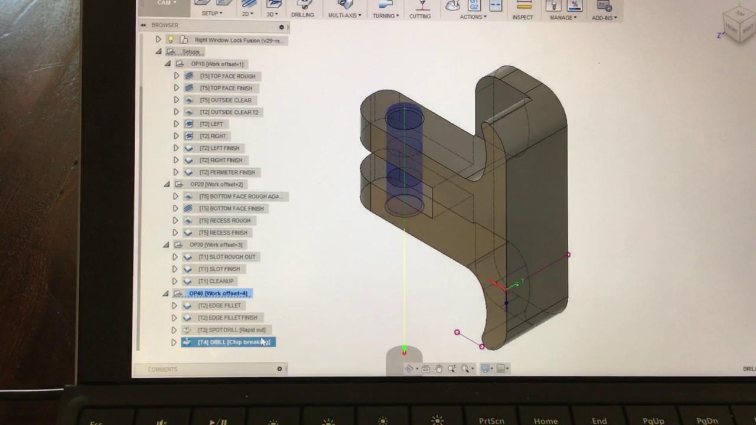Open Grid and Snaps settings icon
This screenshot has height=425, width=756.
tap(501, 368)
